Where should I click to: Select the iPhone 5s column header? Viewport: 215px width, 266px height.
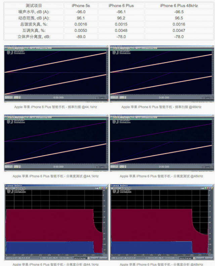pos(81,6)
